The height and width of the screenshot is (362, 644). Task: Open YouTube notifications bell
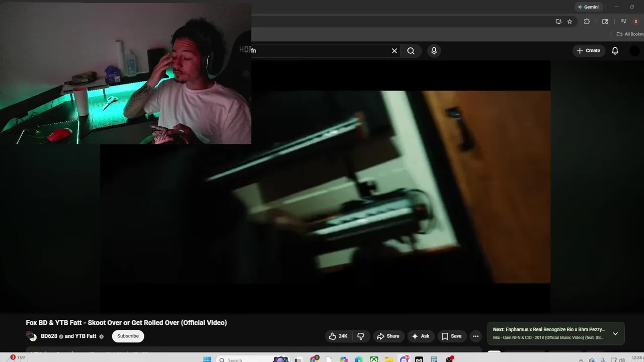point(615,51)
